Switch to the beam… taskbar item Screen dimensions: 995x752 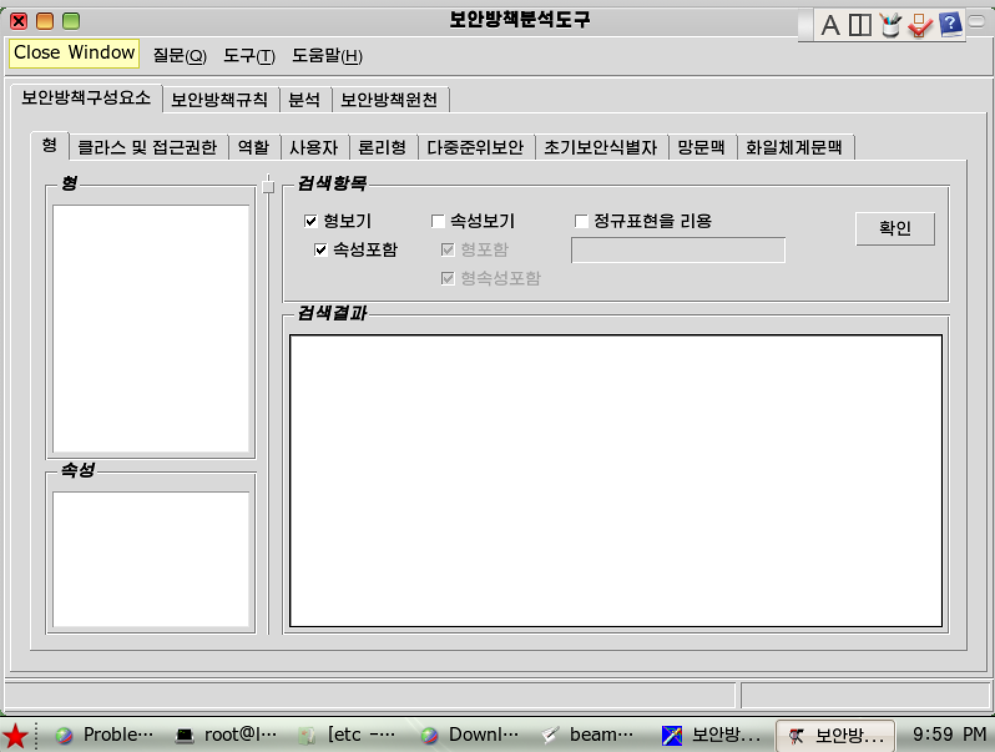[587, 735]
